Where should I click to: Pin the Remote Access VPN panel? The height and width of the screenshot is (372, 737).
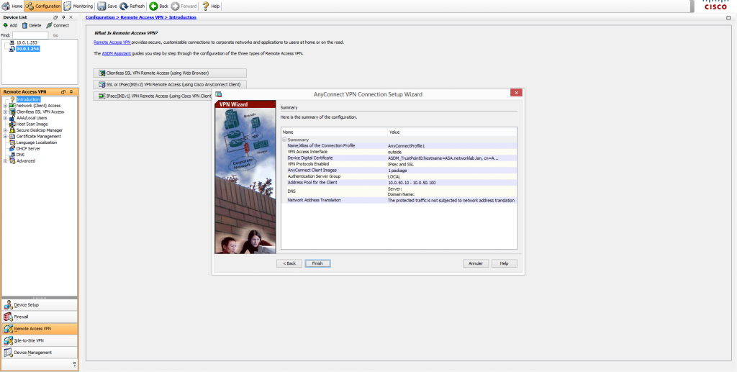click(71, 92)
